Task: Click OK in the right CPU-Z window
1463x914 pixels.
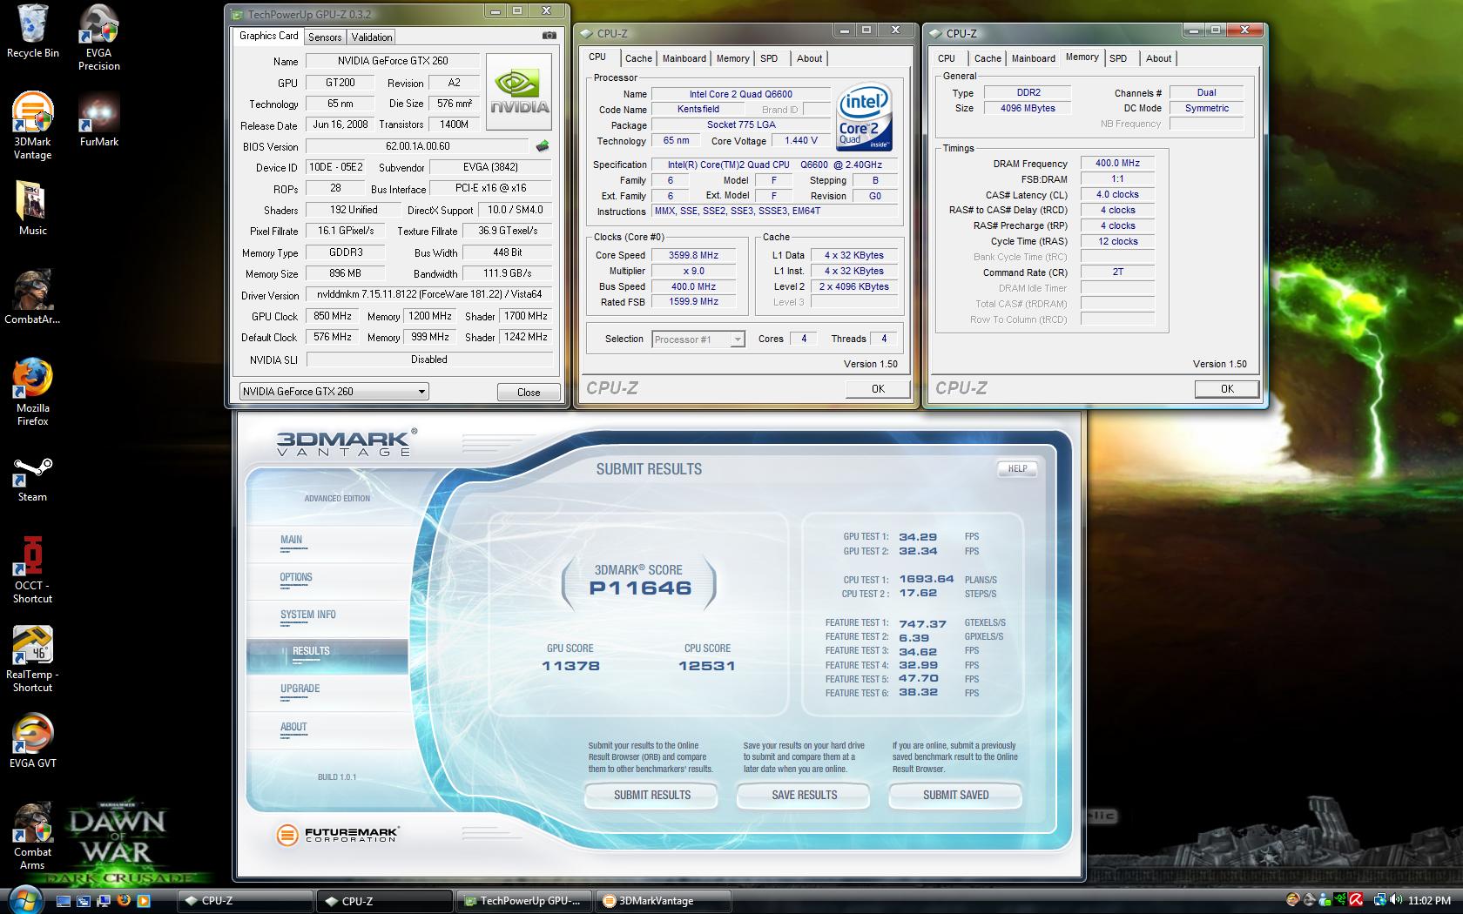Action: (1226, 389)
